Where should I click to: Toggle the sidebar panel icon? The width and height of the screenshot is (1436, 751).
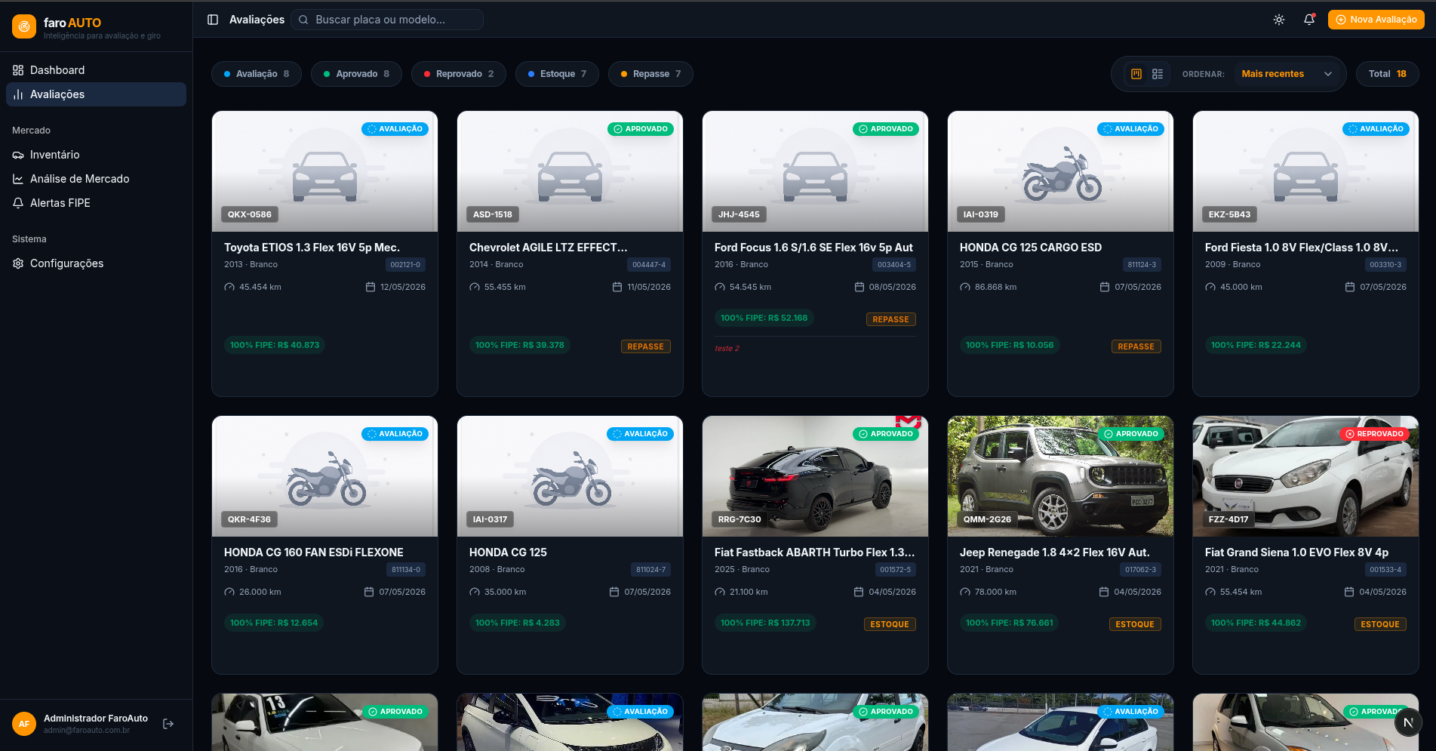click(213, 20)
